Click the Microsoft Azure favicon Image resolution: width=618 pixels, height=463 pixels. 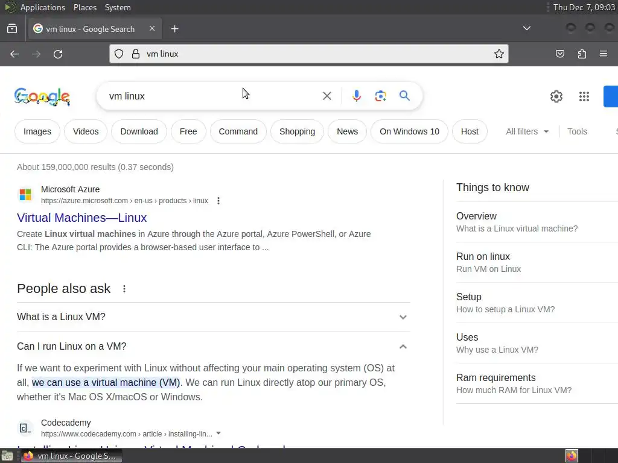pos(25,195)
